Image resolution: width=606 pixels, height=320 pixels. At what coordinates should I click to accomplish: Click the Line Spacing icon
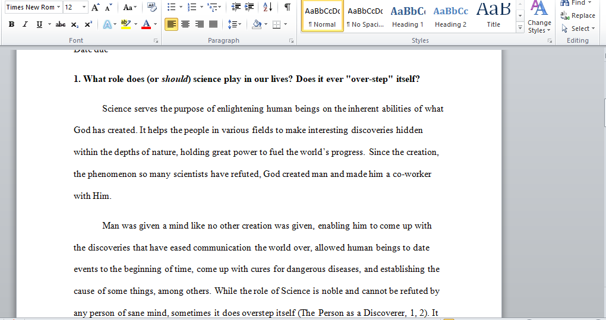point(233,24)
